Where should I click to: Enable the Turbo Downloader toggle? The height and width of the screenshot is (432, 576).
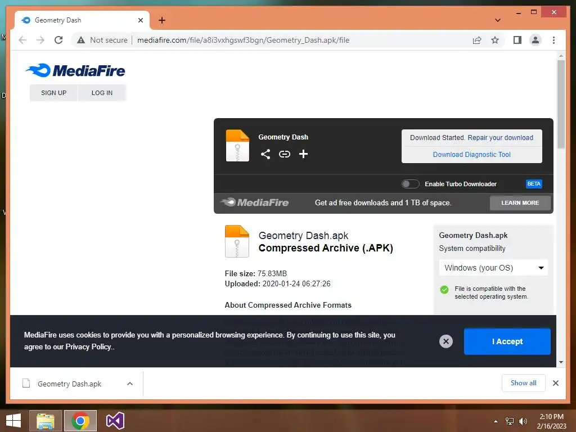pos(410,184)
